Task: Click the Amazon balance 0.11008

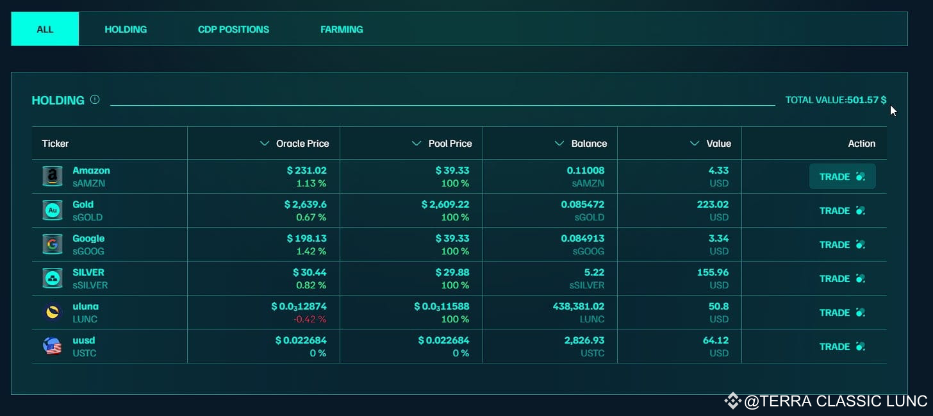Action: tap(586, 171)
